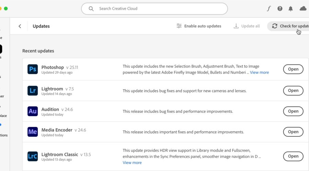Open the notifications bell
The image size is (309, 171).
pos(290,9)
